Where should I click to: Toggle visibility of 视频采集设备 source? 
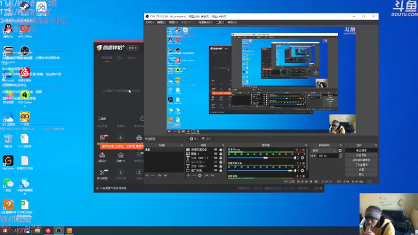click(216, 150)
